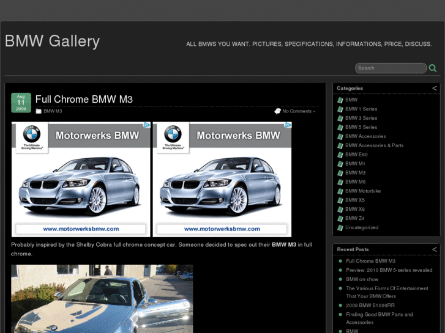Open the Full Chrome BMW M3 post title
The image size is (445, 333).
pos(84,99)
